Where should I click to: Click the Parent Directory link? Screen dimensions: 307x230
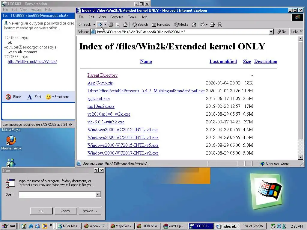pos(103,75)
